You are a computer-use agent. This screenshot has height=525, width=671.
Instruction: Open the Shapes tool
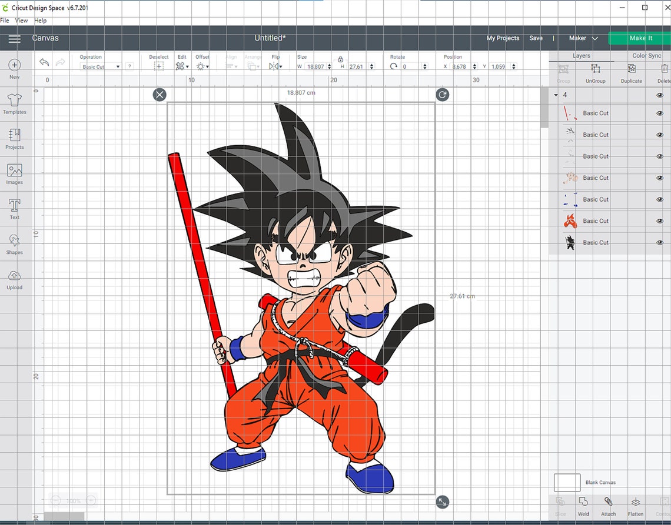pos(15,240)
